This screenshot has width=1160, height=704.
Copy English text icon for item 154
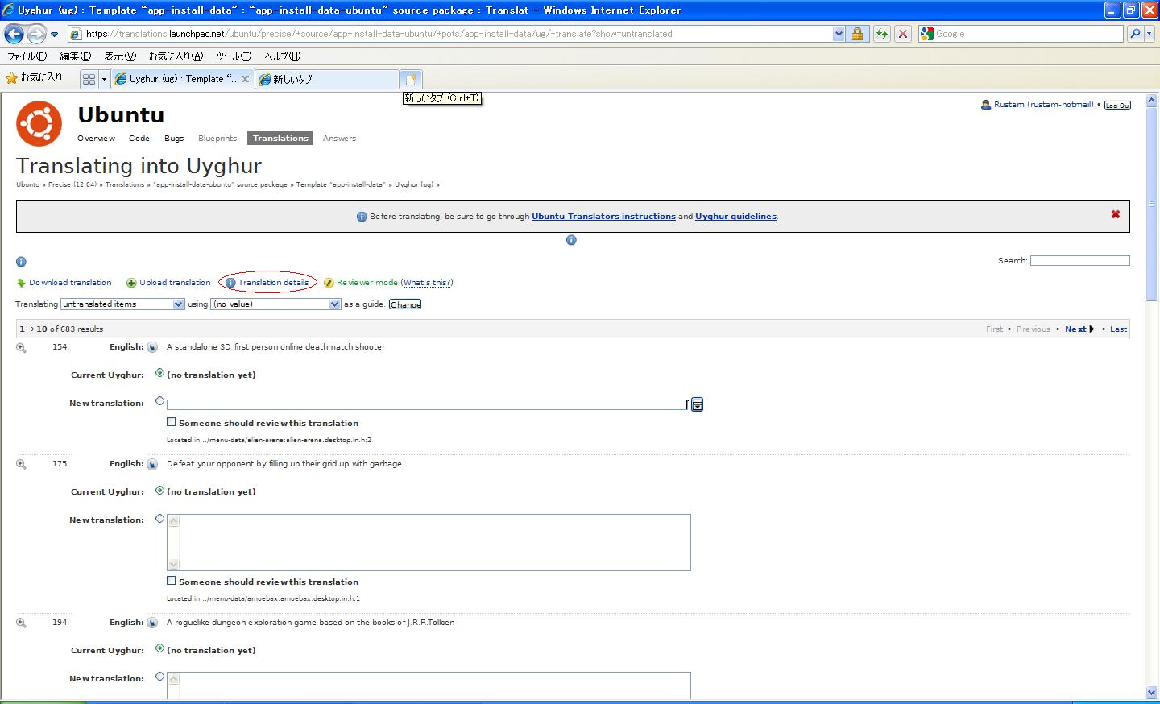click(x=152, y=348)
